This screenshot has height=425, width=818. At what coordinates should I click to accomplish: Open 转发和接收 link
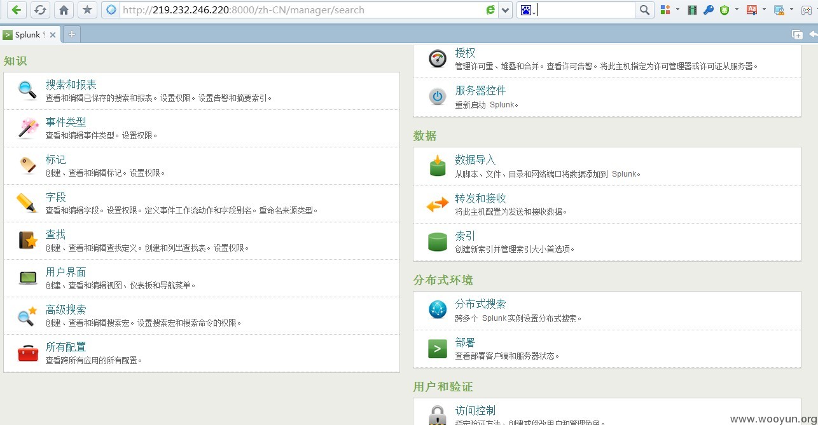coord(480,198)
